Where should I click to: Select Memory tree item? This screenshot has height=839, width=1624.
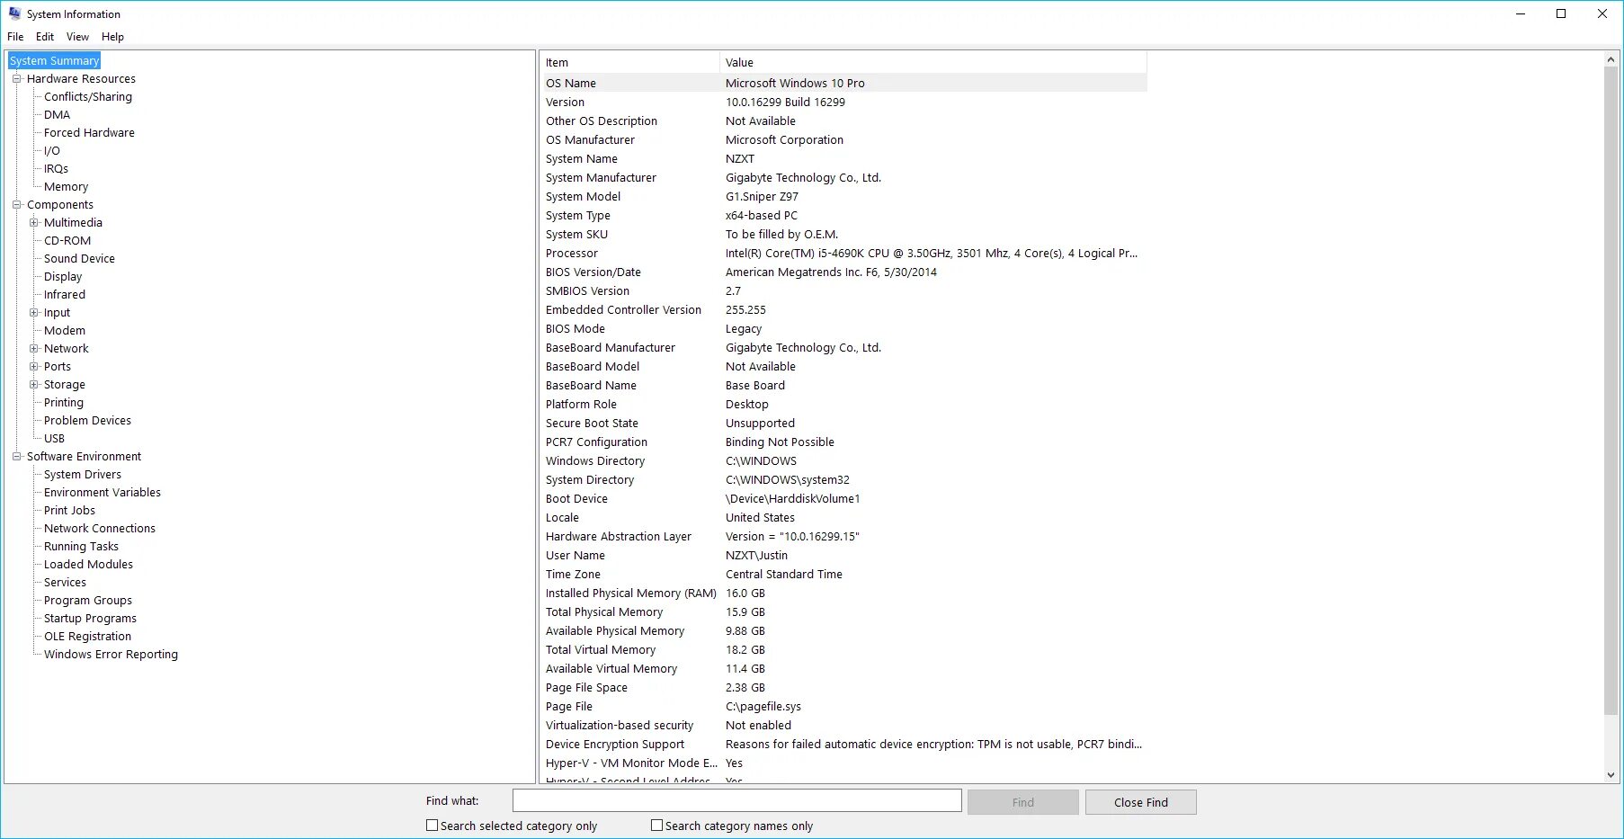pyautogui.click(x=66, y=186)
